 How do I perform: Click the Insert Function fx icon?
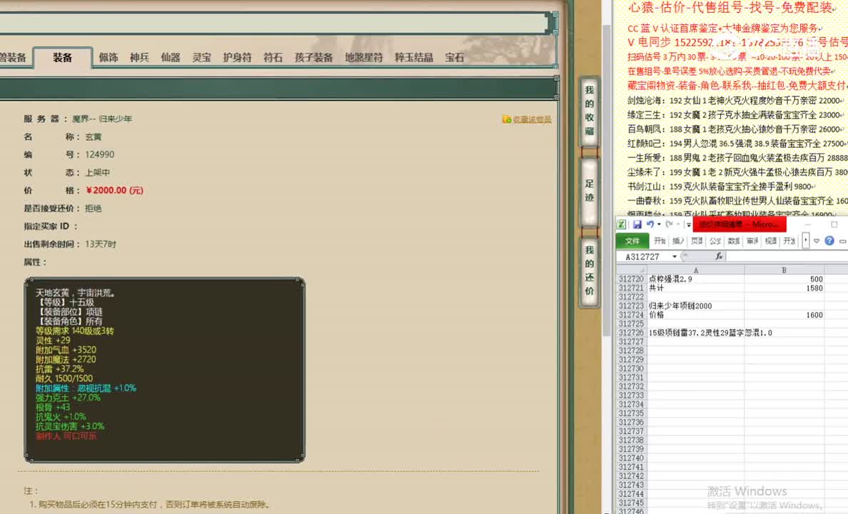(720, 256)
